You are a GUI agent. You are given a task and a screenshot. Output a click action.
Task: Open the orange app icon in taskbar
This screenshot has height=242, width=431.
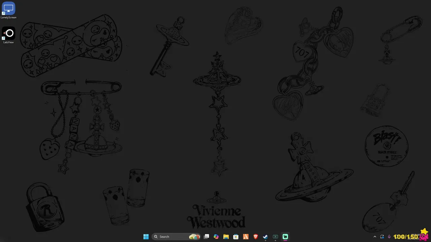(246, 237)
